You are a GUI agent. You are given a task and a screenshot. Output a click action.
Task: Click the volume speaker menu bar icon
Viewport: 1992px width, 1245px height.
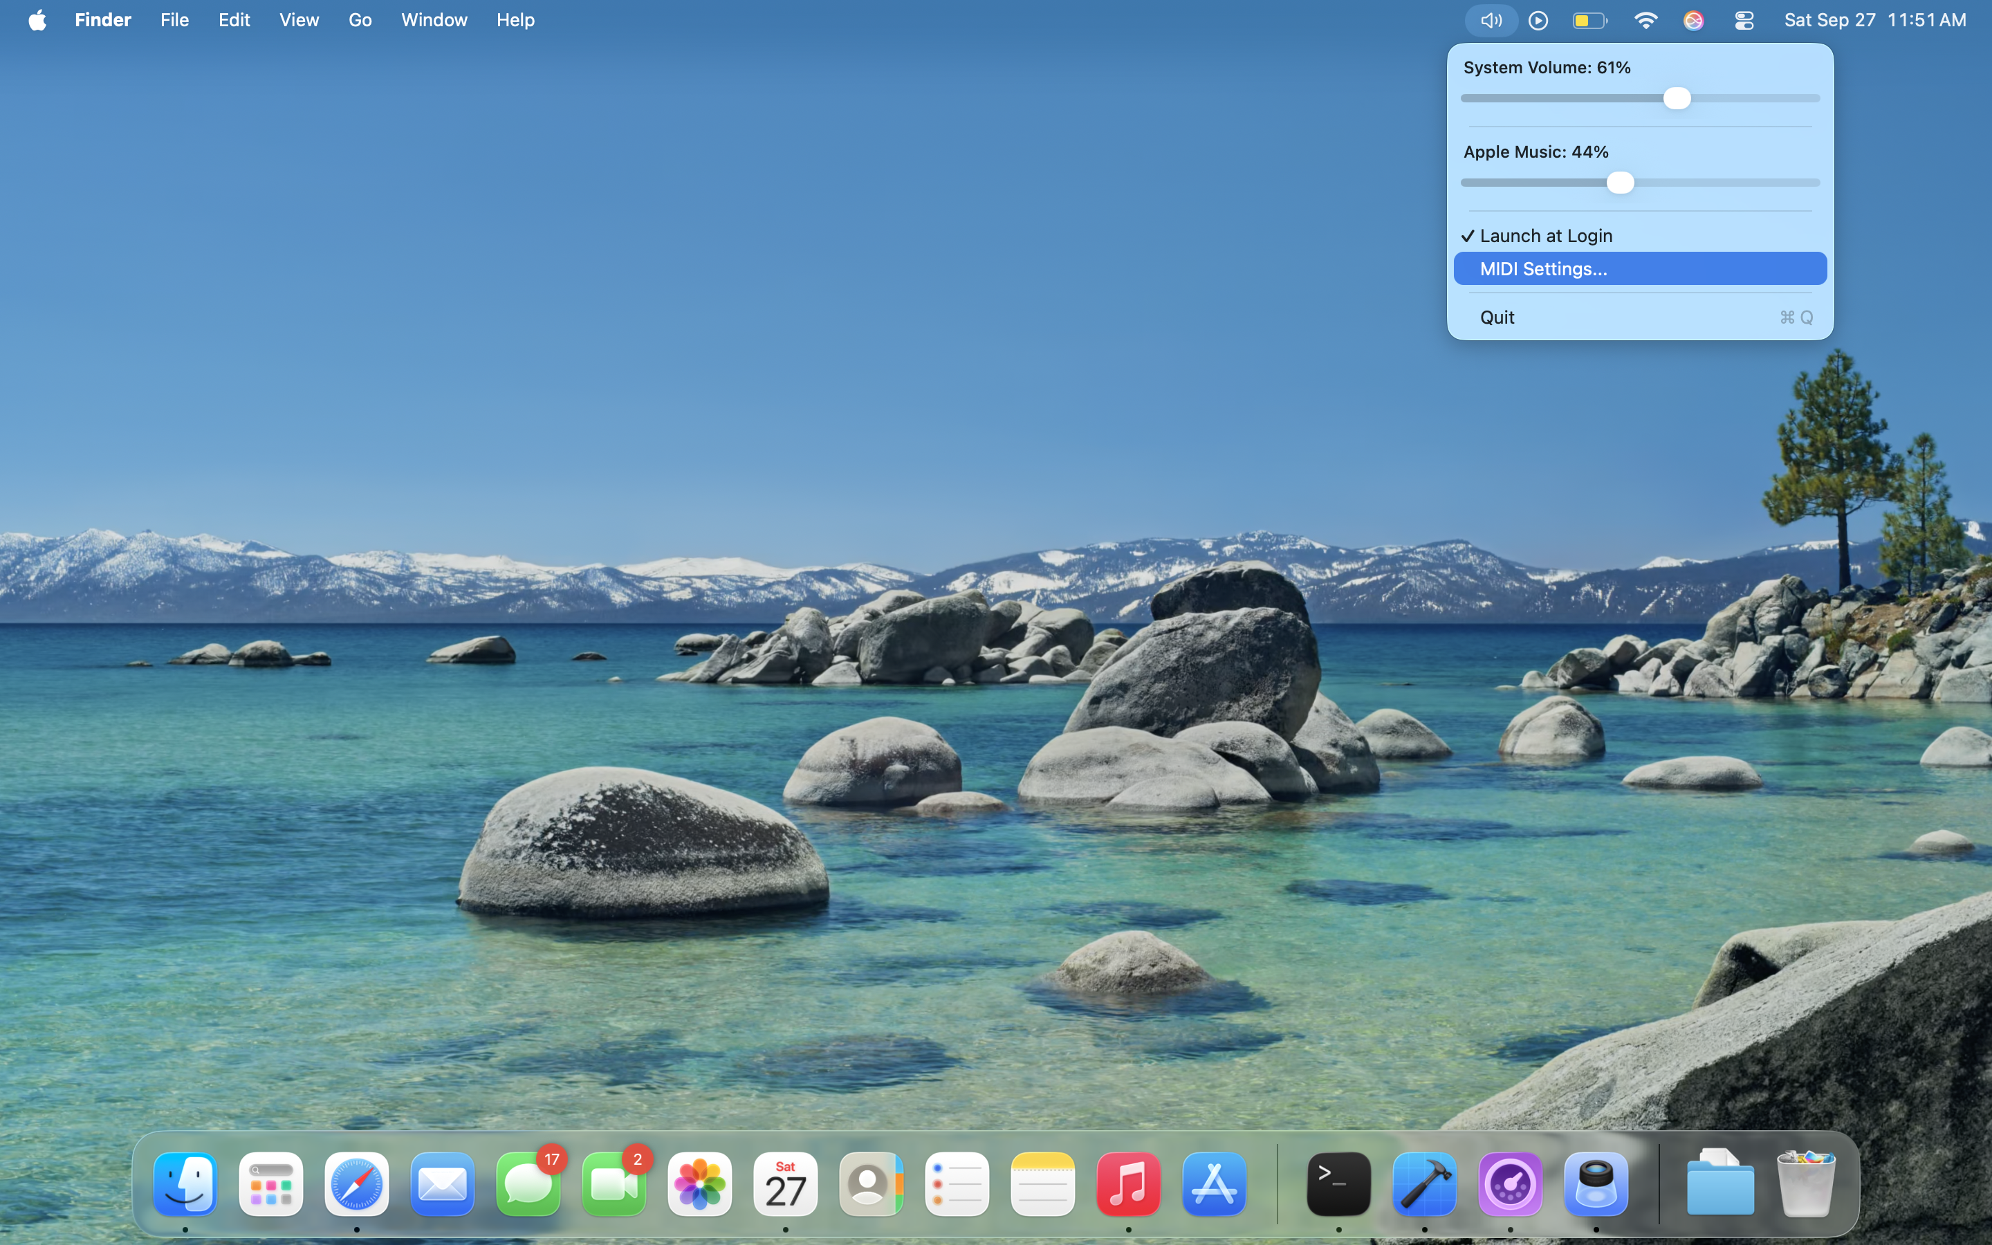[x=1491, y=21]
